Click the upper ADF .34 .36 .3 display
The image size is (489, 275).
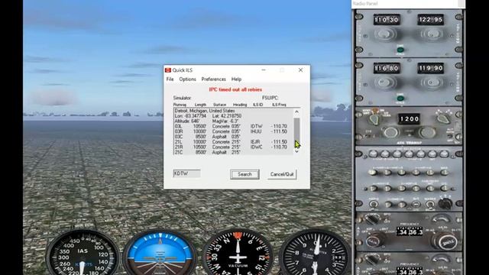click(410, 231)
